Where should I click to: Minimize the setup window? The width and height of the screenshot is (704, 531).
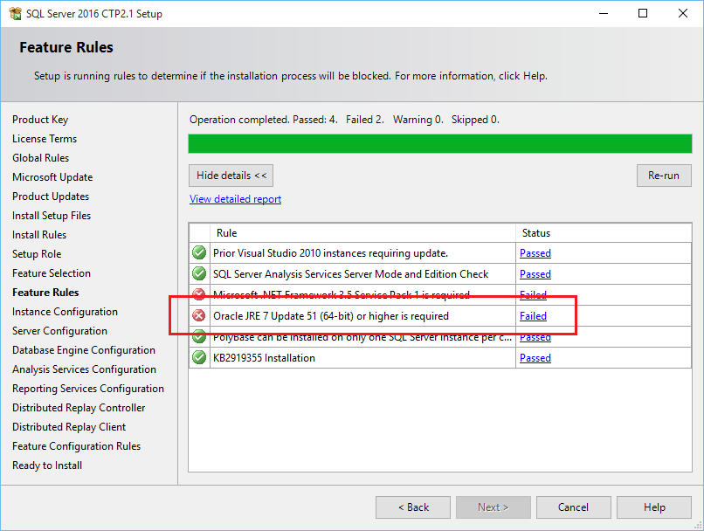pyautogui.click(x=604, y=13)
